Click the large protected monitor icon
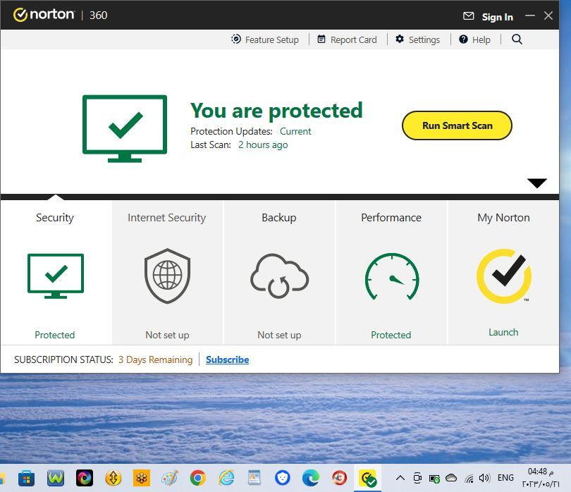Viewport: 571px width, 492px height. click(x=125, y=128)
